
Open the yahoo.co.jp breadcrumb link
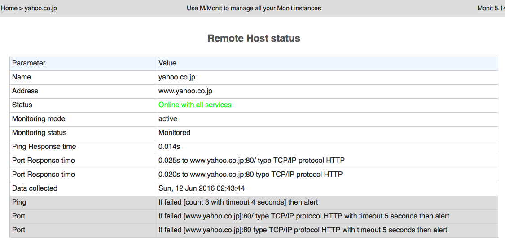41,9
